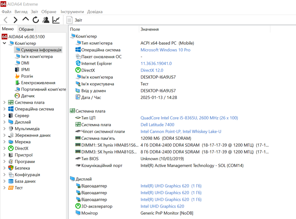This screenshot has height=219, width=296.
Task: Expand the Мультимедіа tree node
Action: pos(4,128)
